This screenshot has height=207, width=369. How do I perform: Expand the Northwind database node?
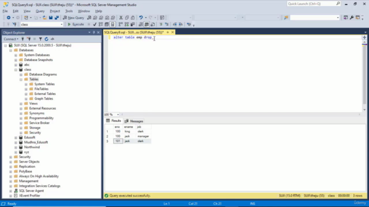click(x=16, y=147)
